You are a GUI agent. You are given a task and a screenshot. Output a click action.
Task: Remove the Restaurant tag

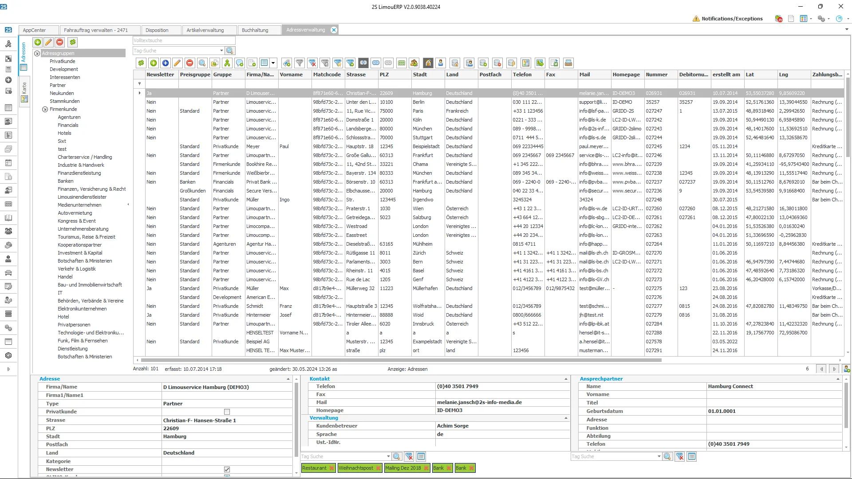coord(331,468)
